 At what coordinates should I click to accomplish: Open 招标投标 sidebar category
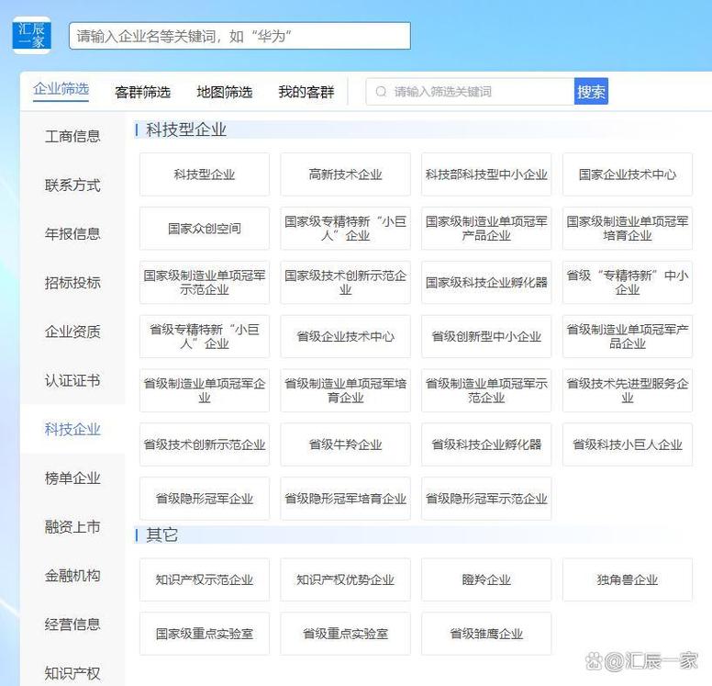(72, 283)
